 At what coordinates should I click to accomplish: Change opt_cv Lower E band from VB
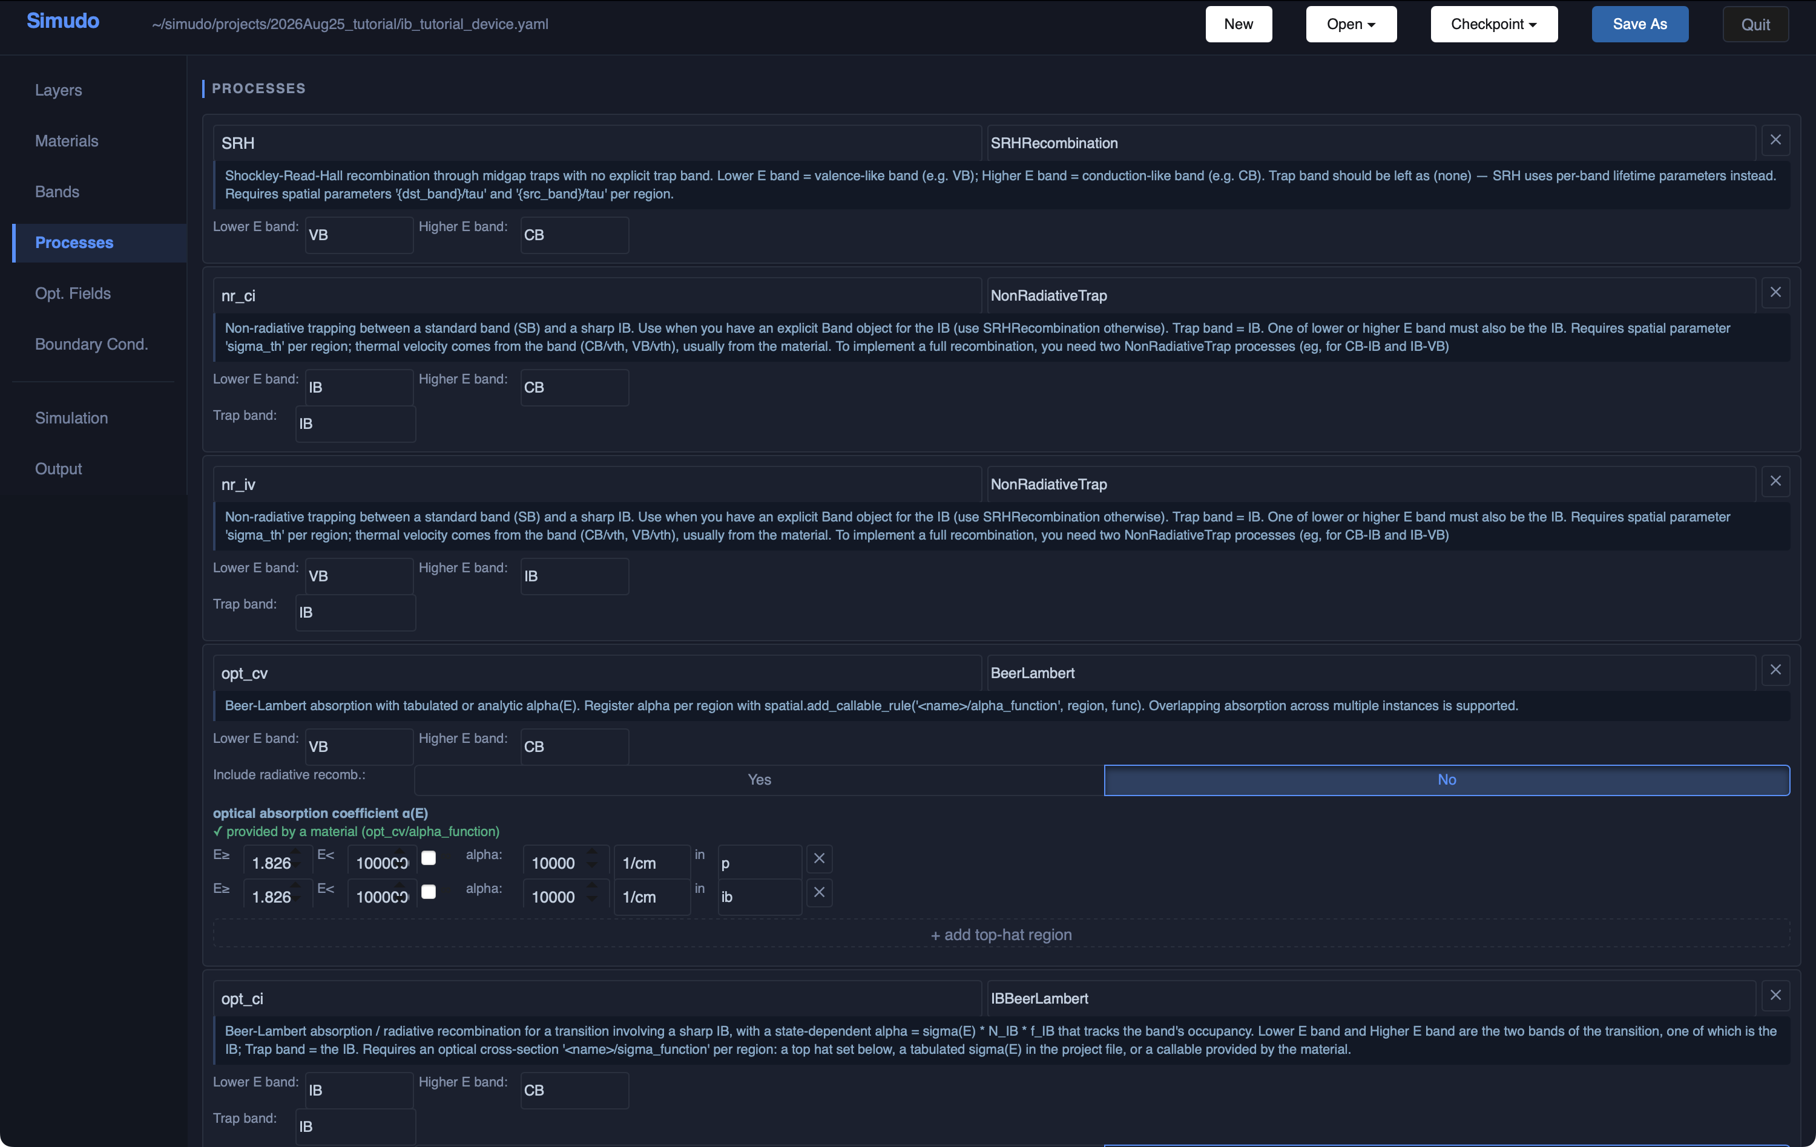point(358,747)
